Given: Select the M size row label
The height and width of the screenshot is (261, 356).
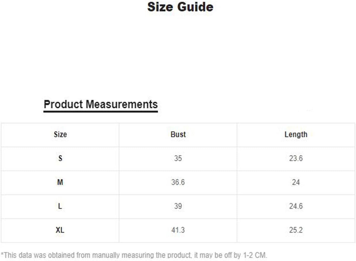Looking at the screenshot, I should click(x=60, y=182).
